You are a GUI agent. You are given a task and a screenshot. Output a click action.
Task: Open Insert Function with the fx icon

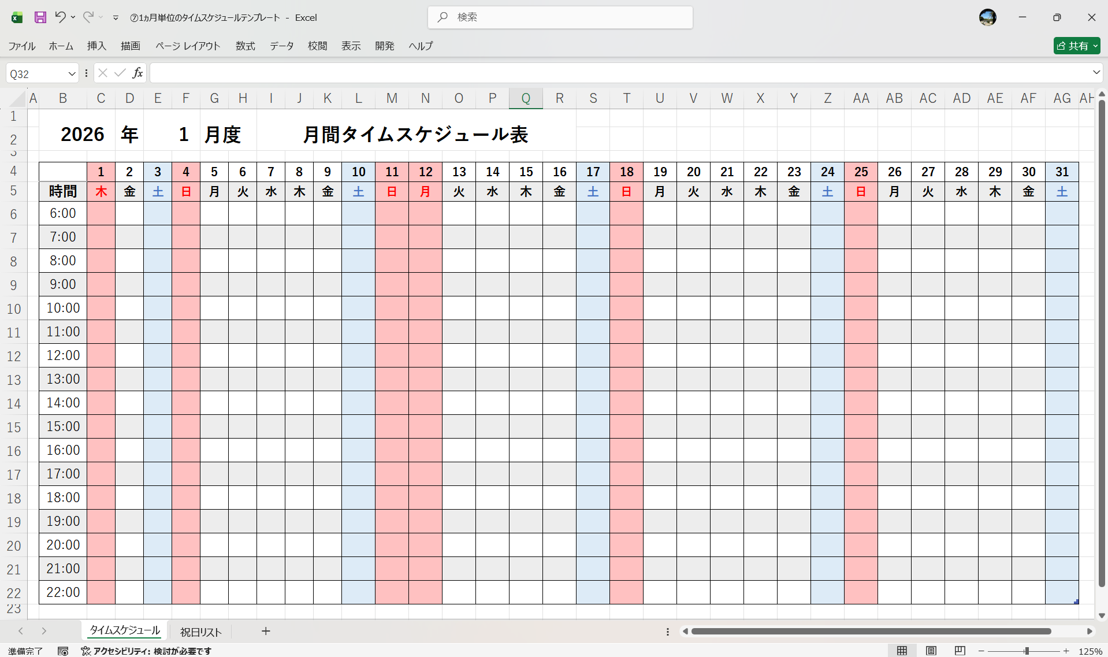(x=137, y=73)
